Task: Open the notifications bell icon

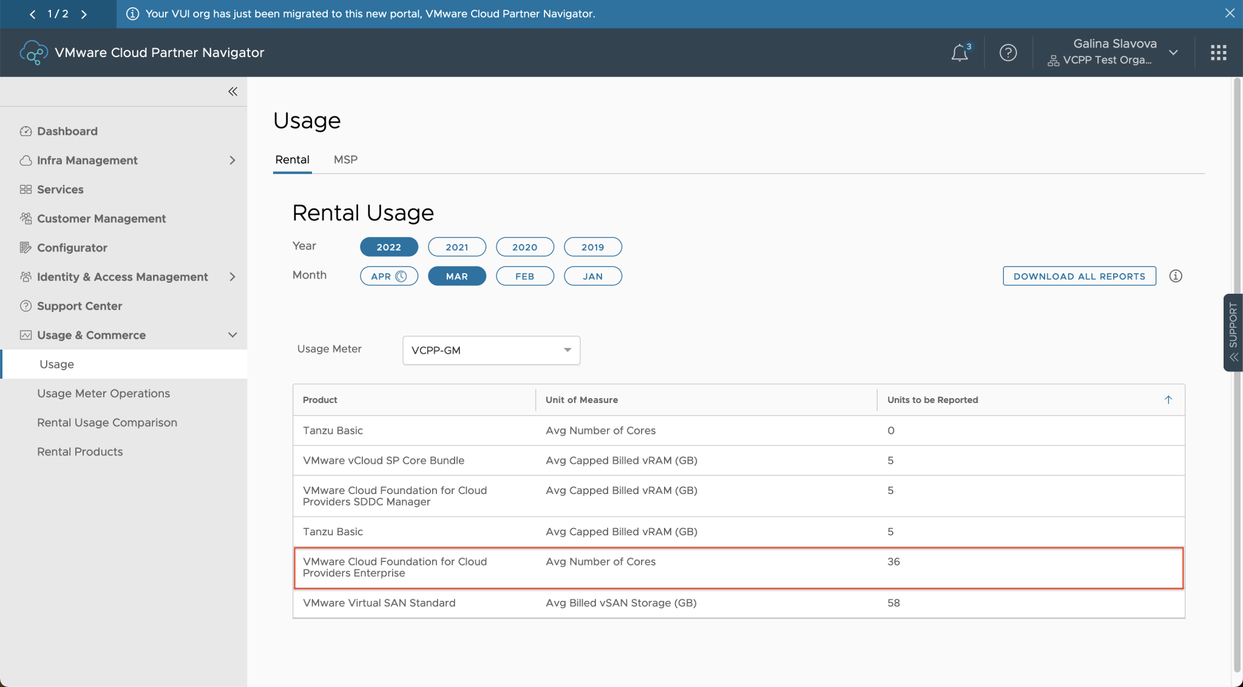Action: tap(959, 53)
